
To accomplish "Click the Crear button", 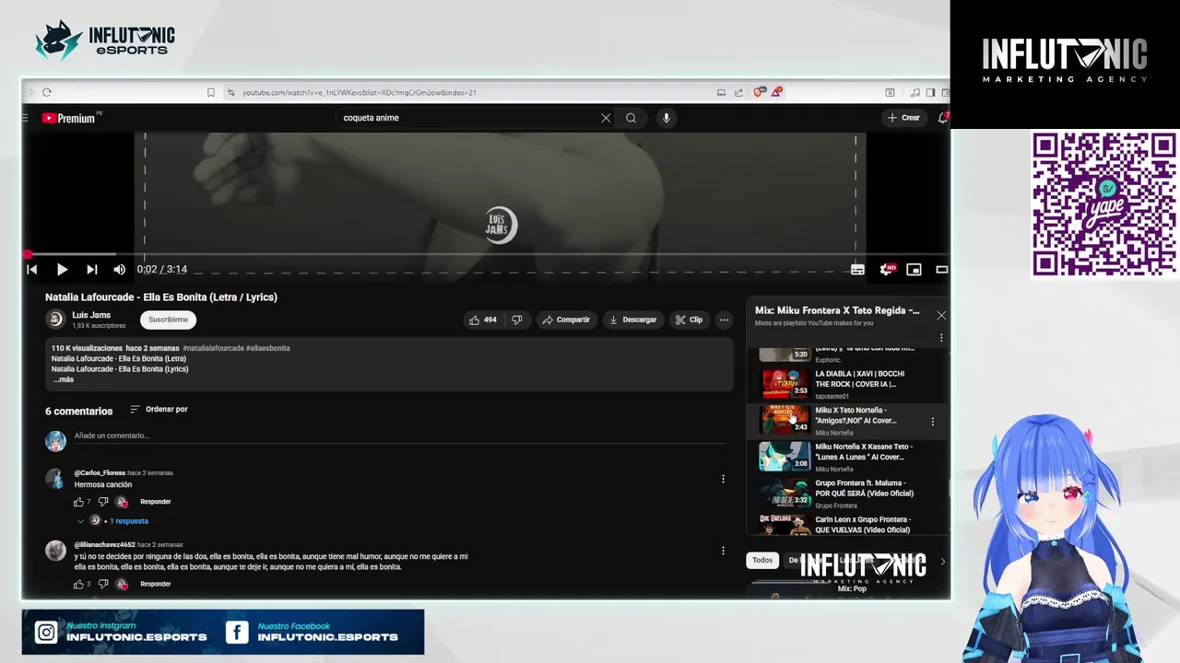I will pyautogui.click(x=903, y=118).
